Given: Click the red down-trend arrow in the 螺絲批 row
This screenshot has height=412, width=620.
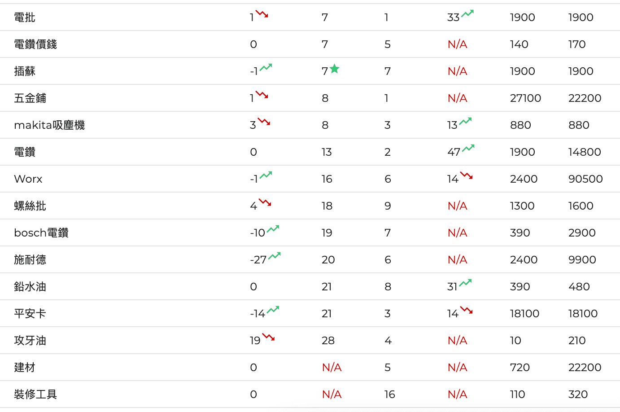Looking at the screenshot, I should pos(265,202).
